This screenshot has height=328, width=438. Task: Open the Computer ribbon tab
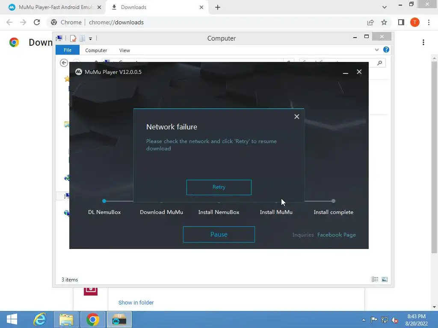(96, 50)
